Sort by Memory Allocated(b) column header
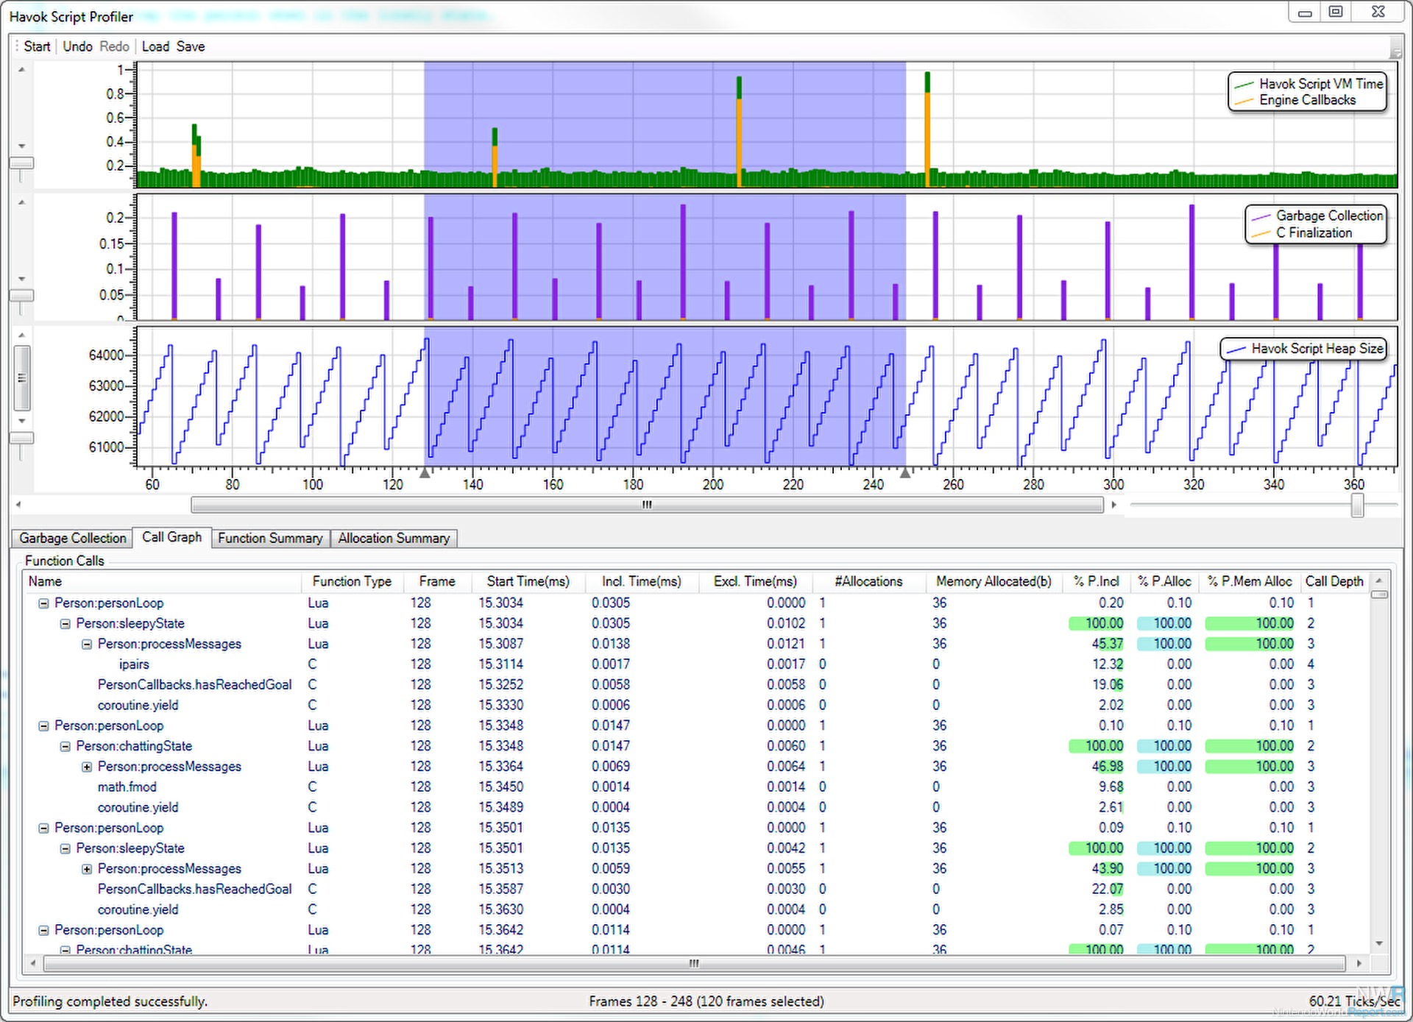Viewport: 1413px width, 1022px height. pos(994,581)
